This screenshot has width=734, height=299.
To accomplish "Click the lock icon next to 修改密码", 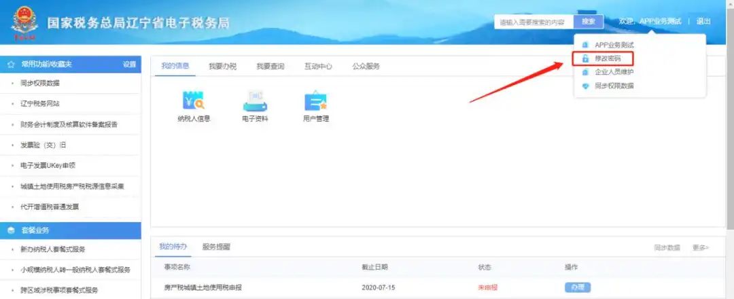I will coord(585,59).
